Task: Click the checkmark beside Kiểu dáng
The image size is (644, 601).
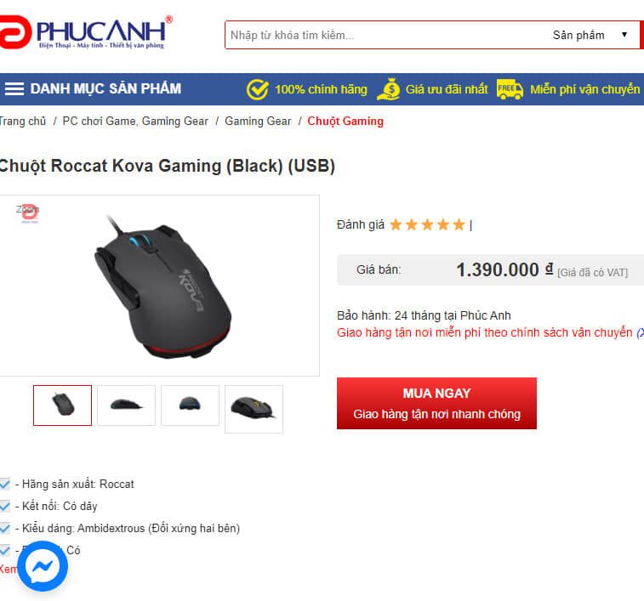Action: (x=5, y=528)
